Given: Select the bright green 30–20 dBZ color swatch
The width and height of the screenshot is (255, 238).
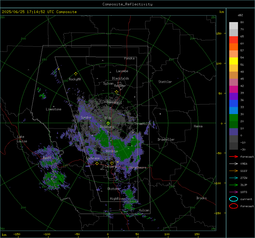Looking at the screenshot, I should [x=233, y=117].
